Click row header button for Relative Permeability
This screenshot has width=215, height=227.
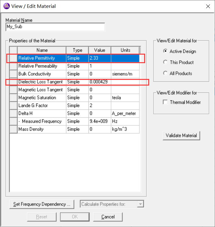tap(14, 66)
